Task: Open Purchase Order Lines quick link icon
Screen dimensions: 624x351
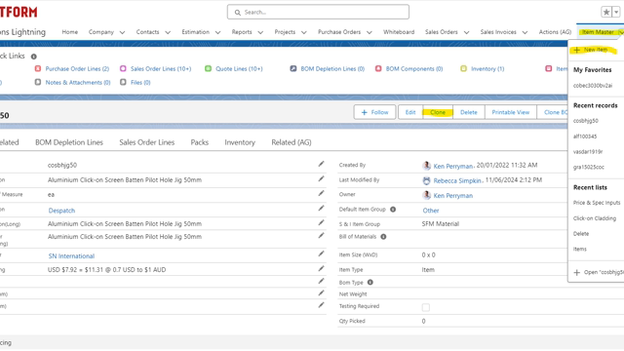Action: (38, 68)
